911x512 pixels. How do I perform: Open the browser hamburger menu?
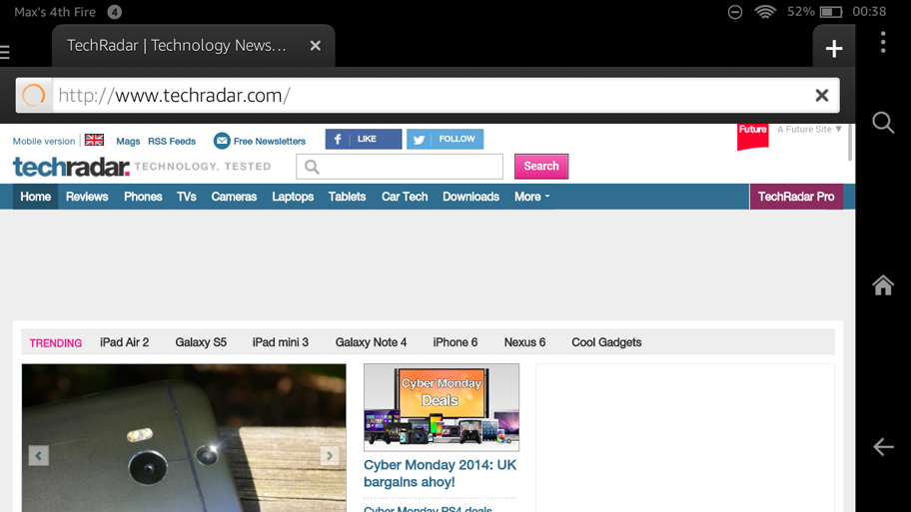(5, 52)
